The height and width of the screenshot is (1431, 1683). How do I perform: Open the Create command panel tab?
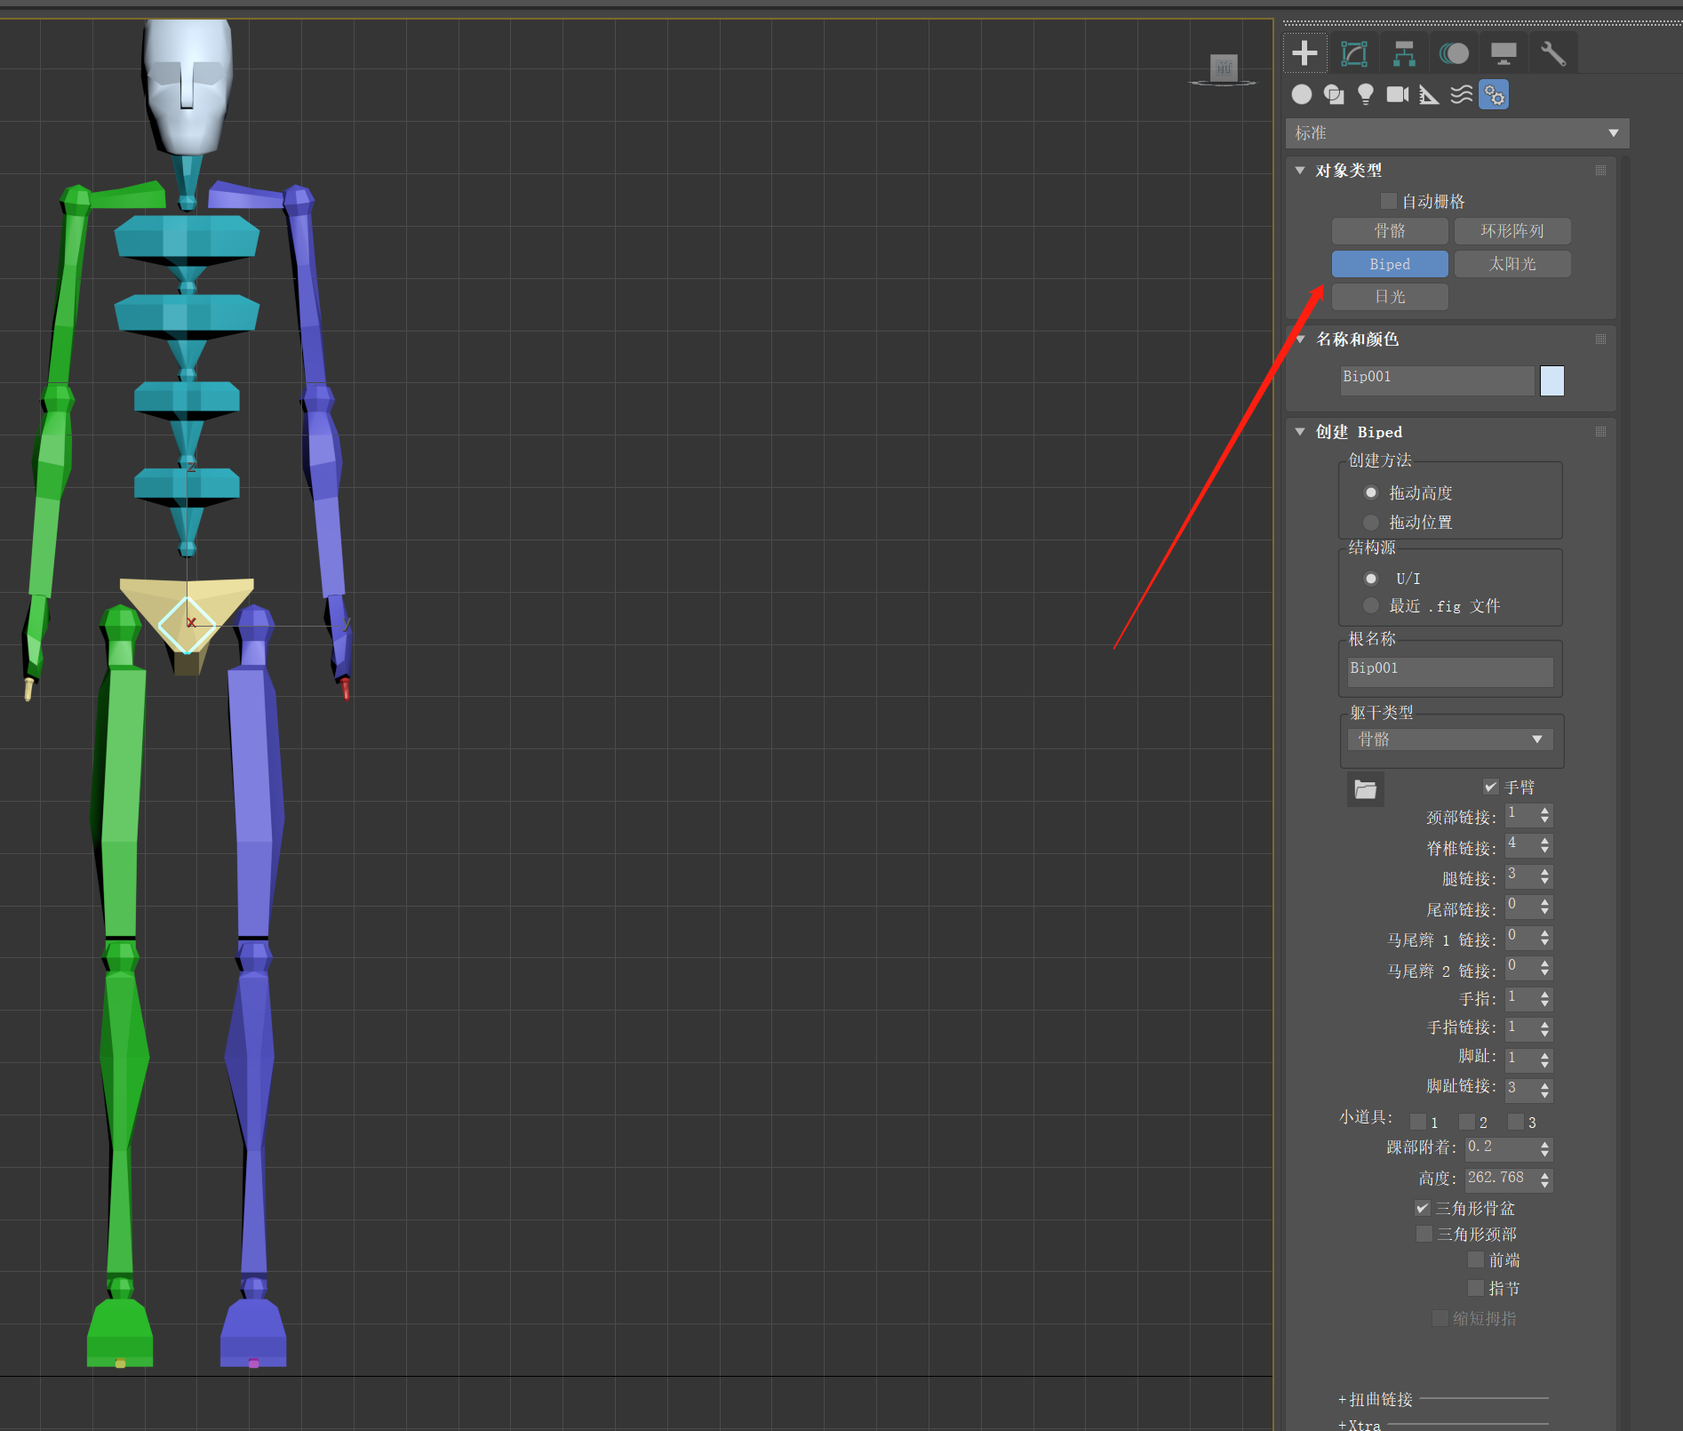(x=1304, y=53)
